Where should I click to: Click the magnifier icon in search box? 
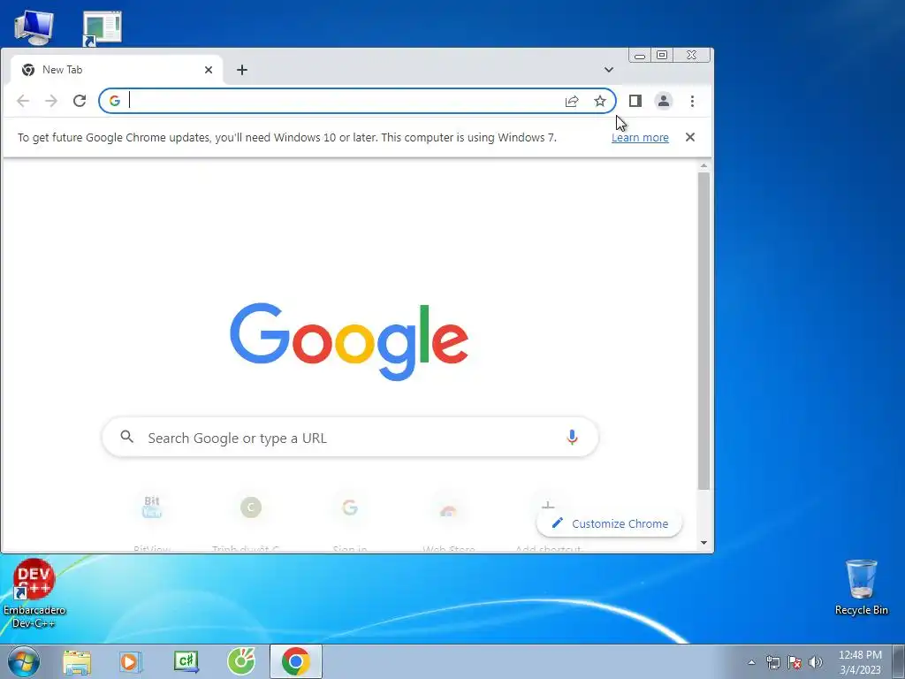click(127, 437)
